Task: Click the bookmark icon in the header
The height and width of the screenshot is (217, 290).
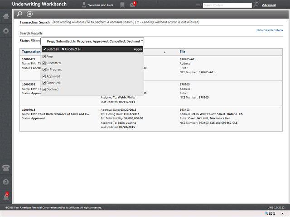Action: [122, 5]
